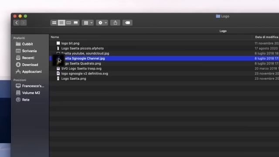Switch to gallery view in toolbar
This screenshot has width=279, height=157.
76,23
